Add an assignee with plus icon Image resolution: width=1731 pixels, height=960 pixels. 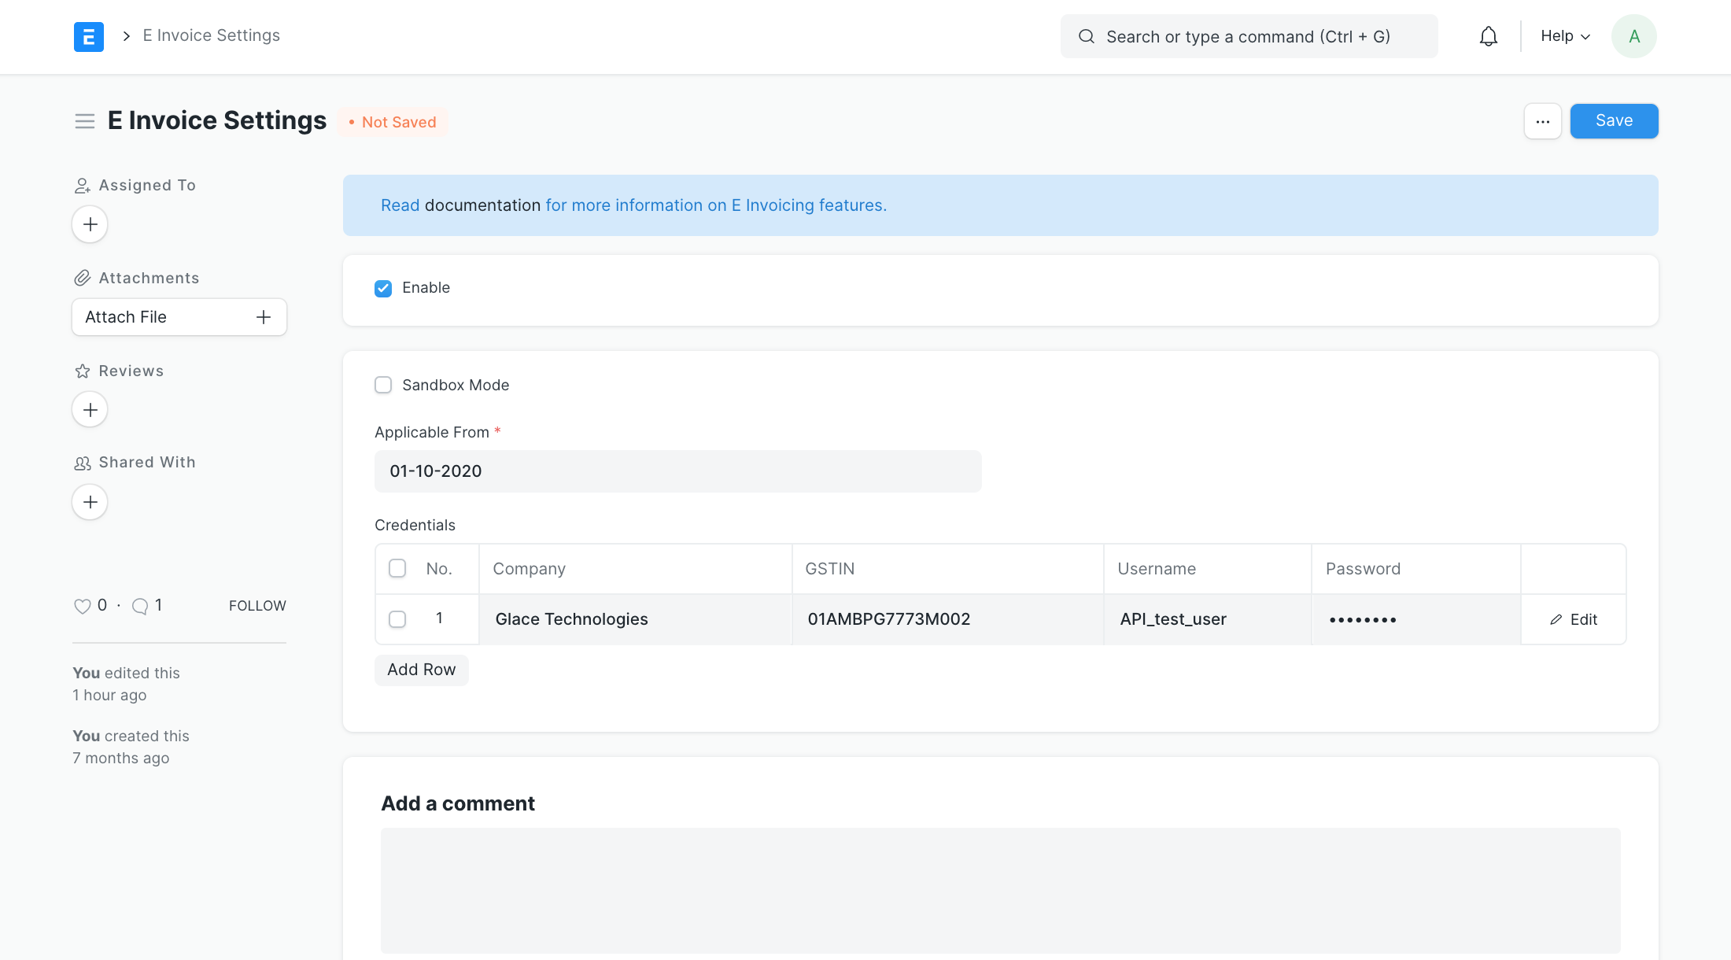(90, 224)
